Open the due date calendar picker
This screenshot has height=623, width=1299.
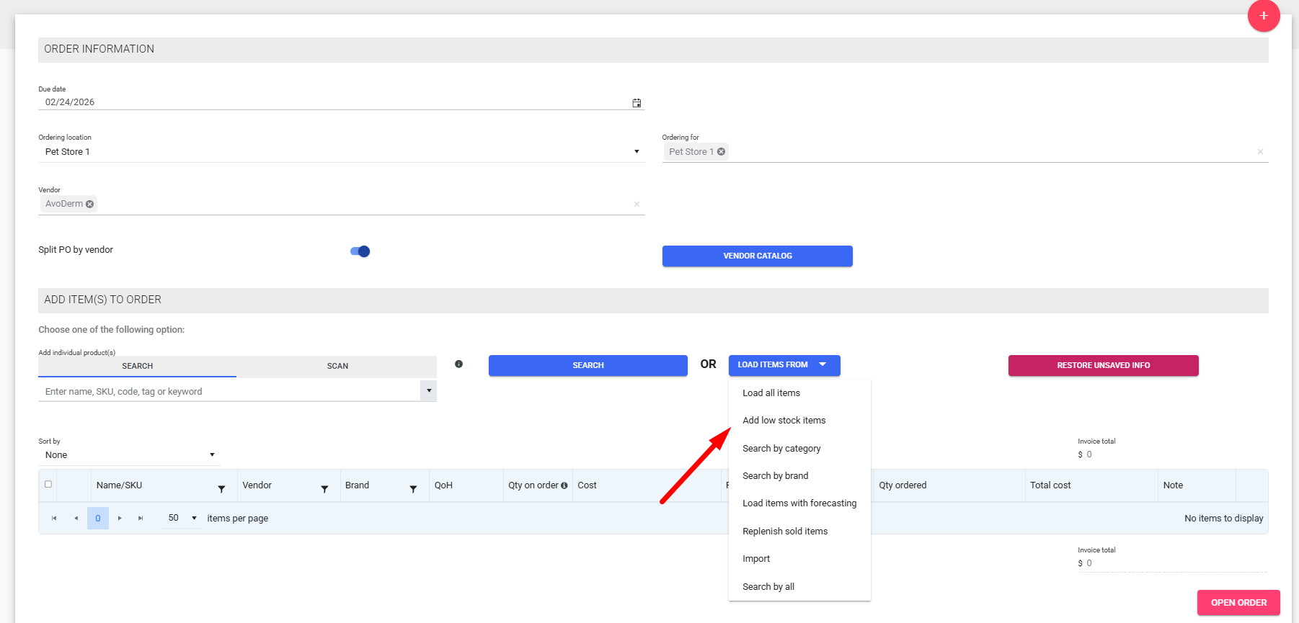(637, 103)
